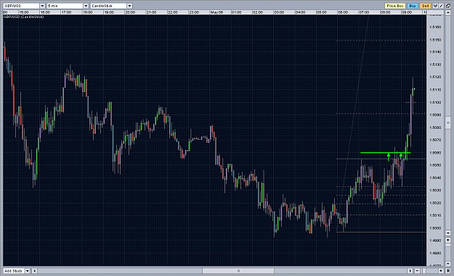Click the vertical price scale plus button
This screenshot has height=276, width=454.
[448, 241]
